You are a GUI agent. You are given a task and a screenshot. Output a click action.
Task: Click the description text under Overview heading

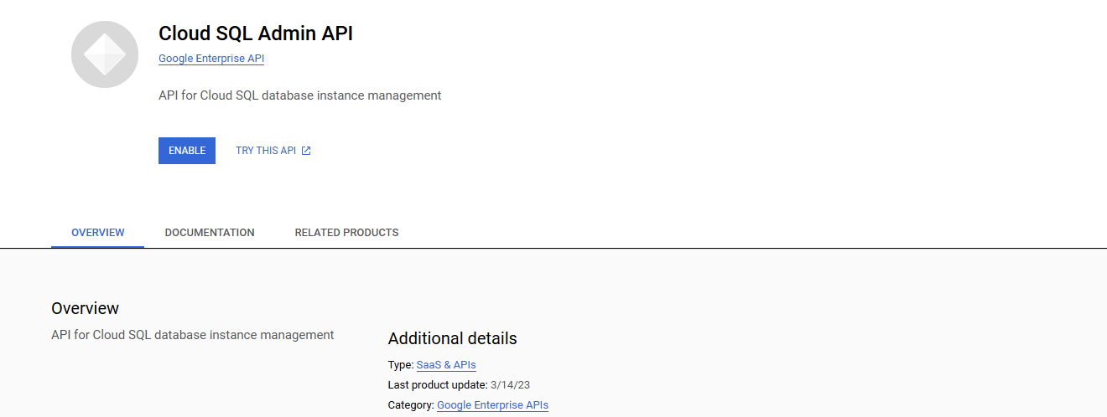click(x=193, y=335)
